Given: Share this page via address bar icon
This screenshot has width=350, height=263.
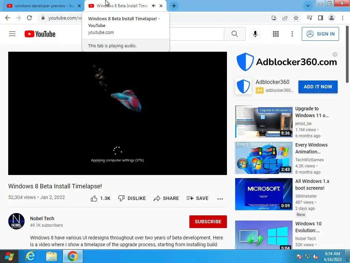Looking at the screenshot, I should pos(285,18).
